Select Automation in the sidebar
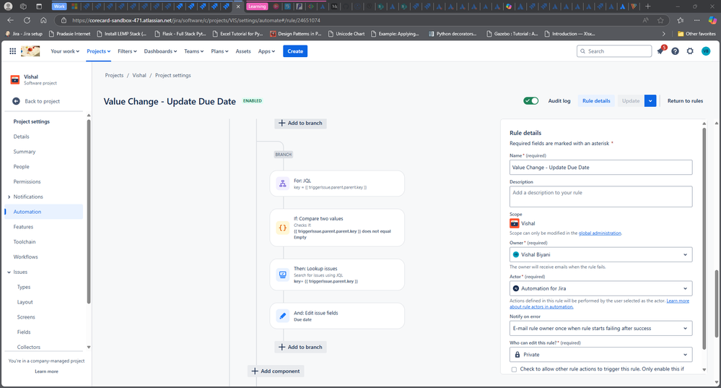 (x=44, y=212)
